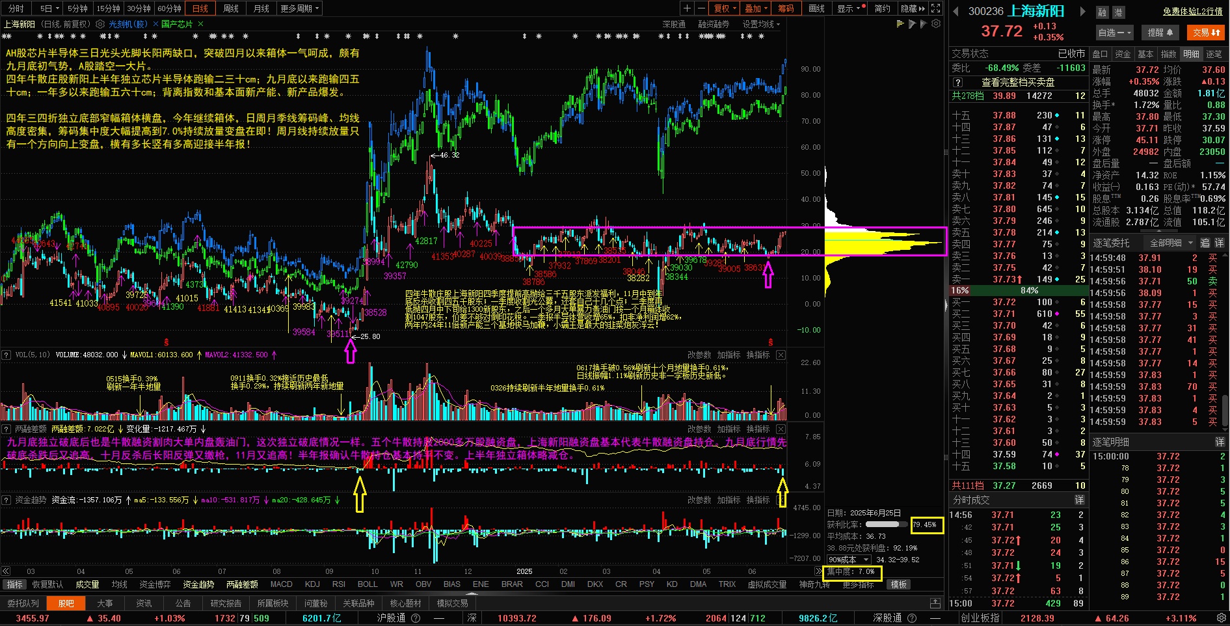Screen dimensions: 1230x626
Task: Open 自选 watchlist dropdown
Action: (x=1115, y=32)
